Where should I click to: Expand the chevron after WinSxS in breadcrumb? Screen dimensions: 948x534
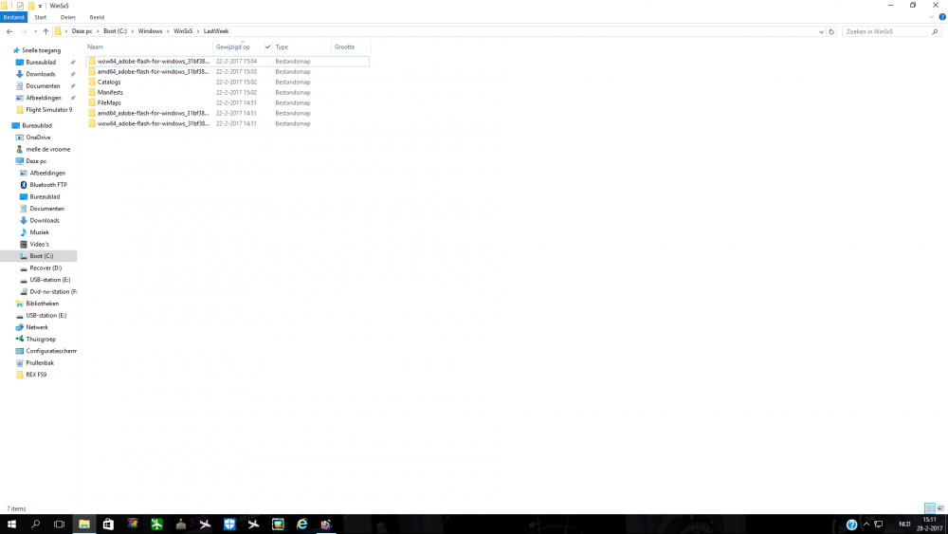pos(198,31)
